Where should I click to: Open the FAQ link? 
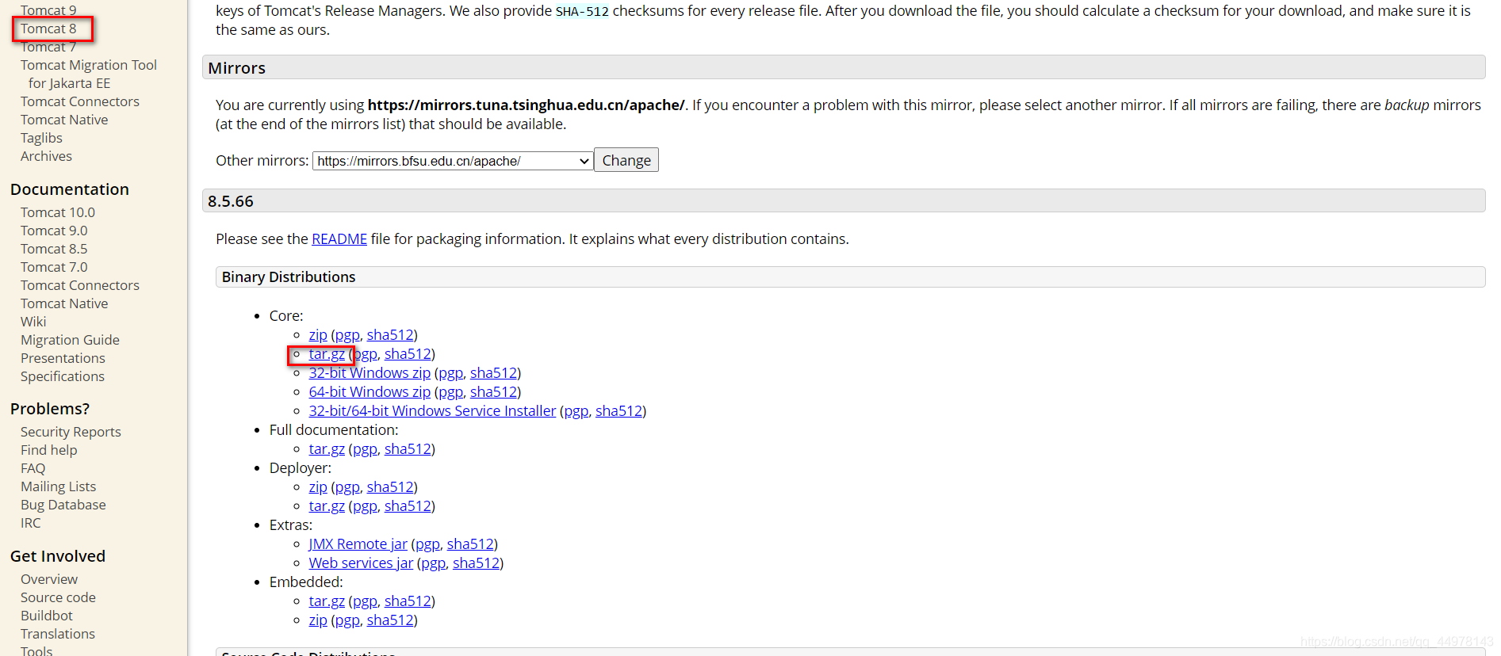click(33, 468)
